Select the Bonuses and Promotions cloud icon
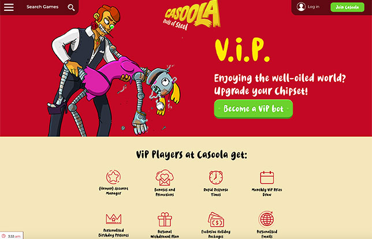372x239 pixels. (165, 178)
